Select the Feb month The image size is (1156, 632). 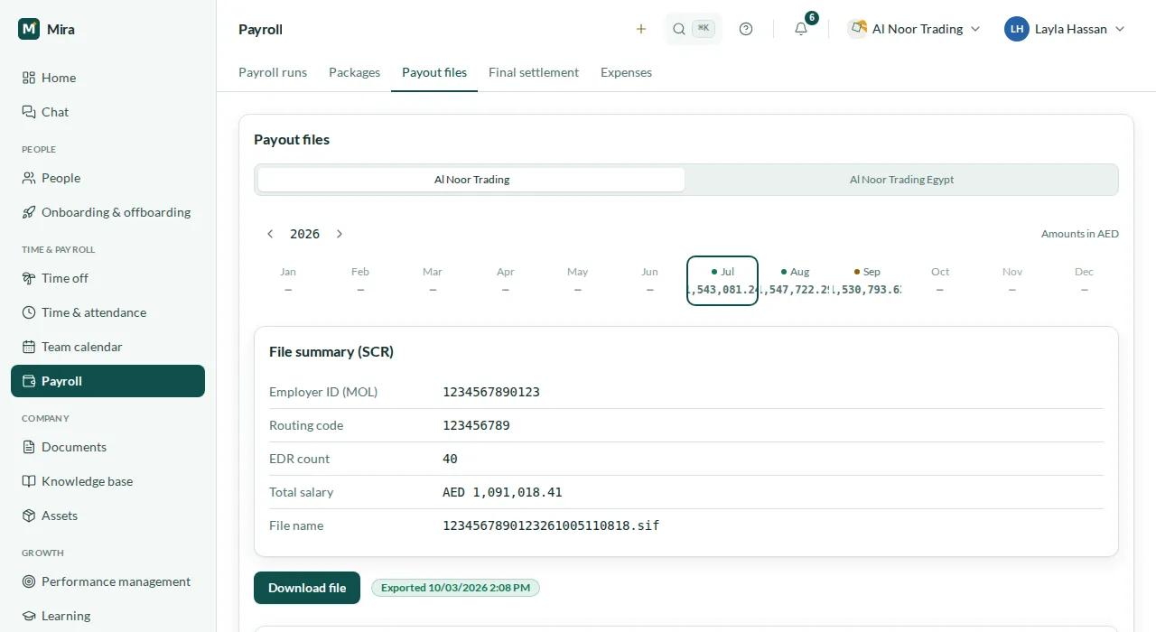[x=360, y=281]
